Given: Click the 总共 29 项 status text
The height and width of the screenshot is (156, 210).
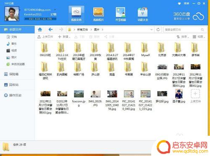Looking at the screenshot, I should [x=19, y=145].
